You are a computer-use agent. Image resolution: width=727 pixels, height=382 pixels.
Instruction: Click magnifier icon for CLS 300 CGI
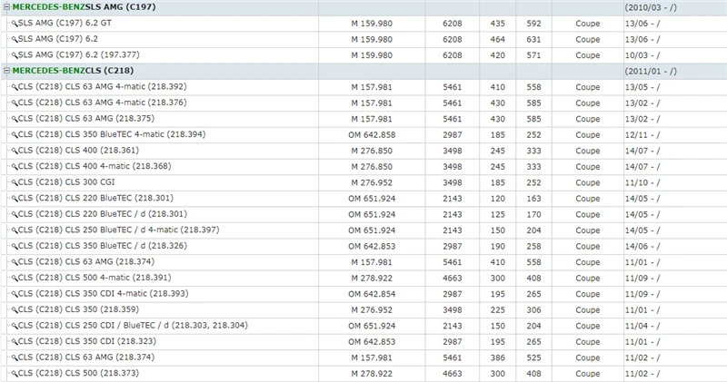click(x=15, y=183)
